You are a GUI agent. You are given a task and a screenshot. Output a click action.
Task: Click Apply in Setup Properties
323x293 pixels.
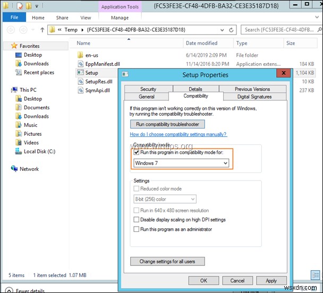tap(271, 280)
